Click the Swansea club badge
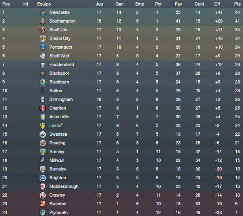 [x=43, y=135]
